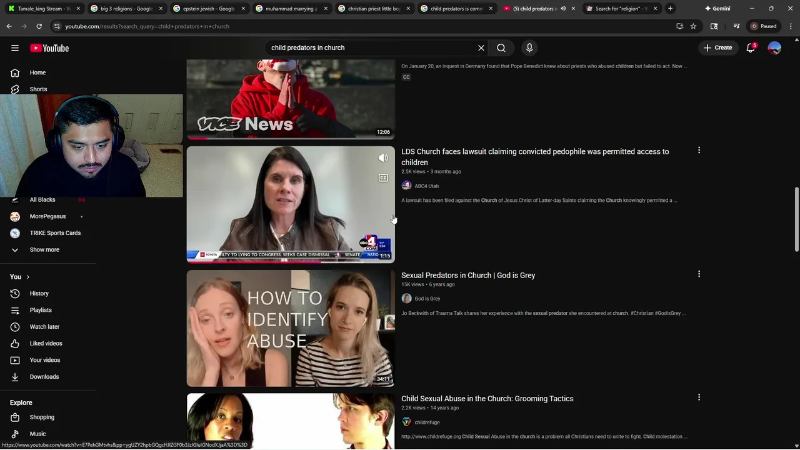Bookmark this page with the star
The height and width of the screenshot is (450, 800).
693,26
